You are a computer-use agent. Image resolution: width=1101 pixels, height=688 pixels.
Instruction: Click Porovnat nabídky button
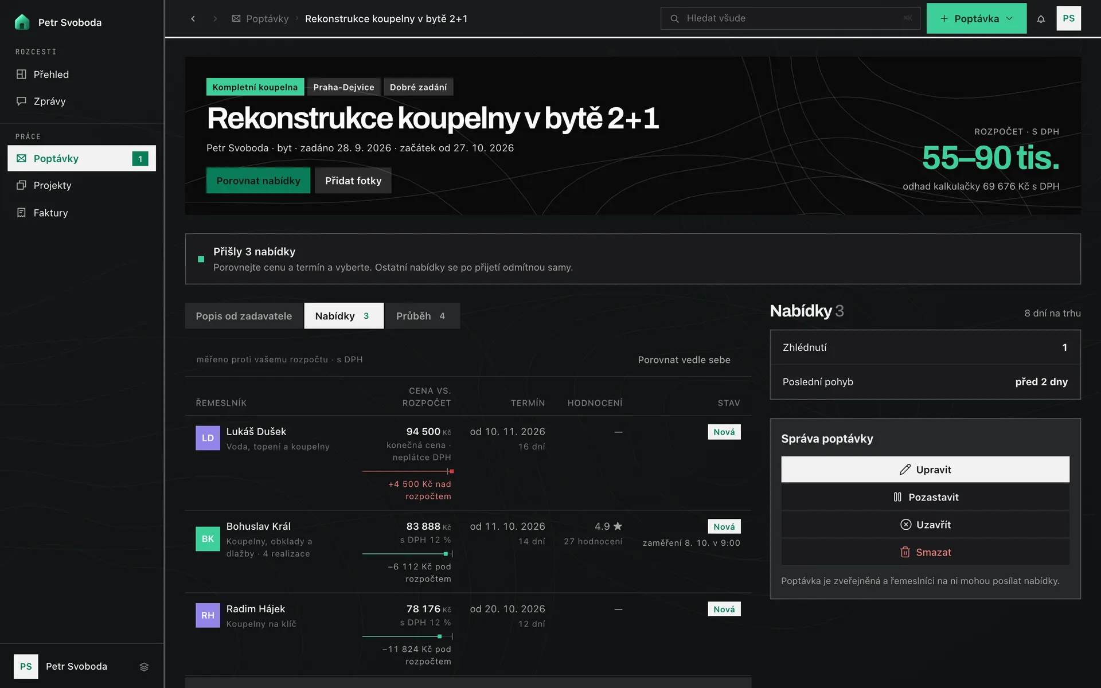coord(258,181)
